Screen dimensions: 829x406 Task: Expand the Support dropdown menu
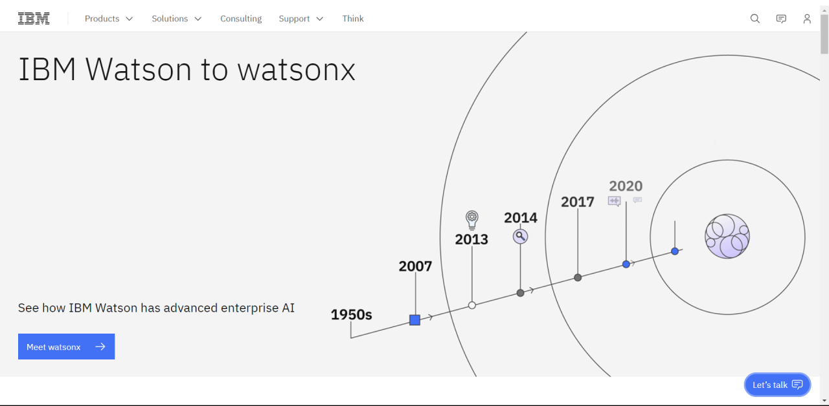point(301,19)
